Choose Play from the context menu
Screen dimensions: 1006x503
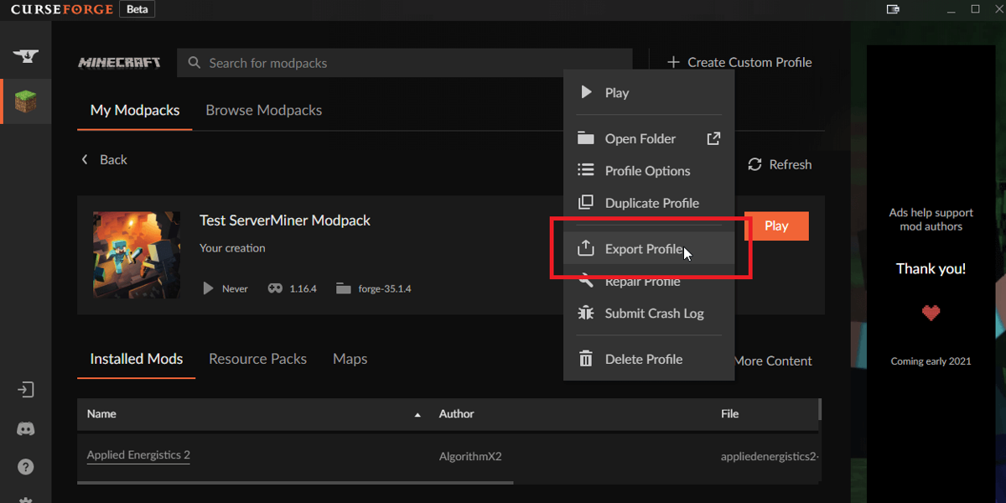click(x=649, y=93)
